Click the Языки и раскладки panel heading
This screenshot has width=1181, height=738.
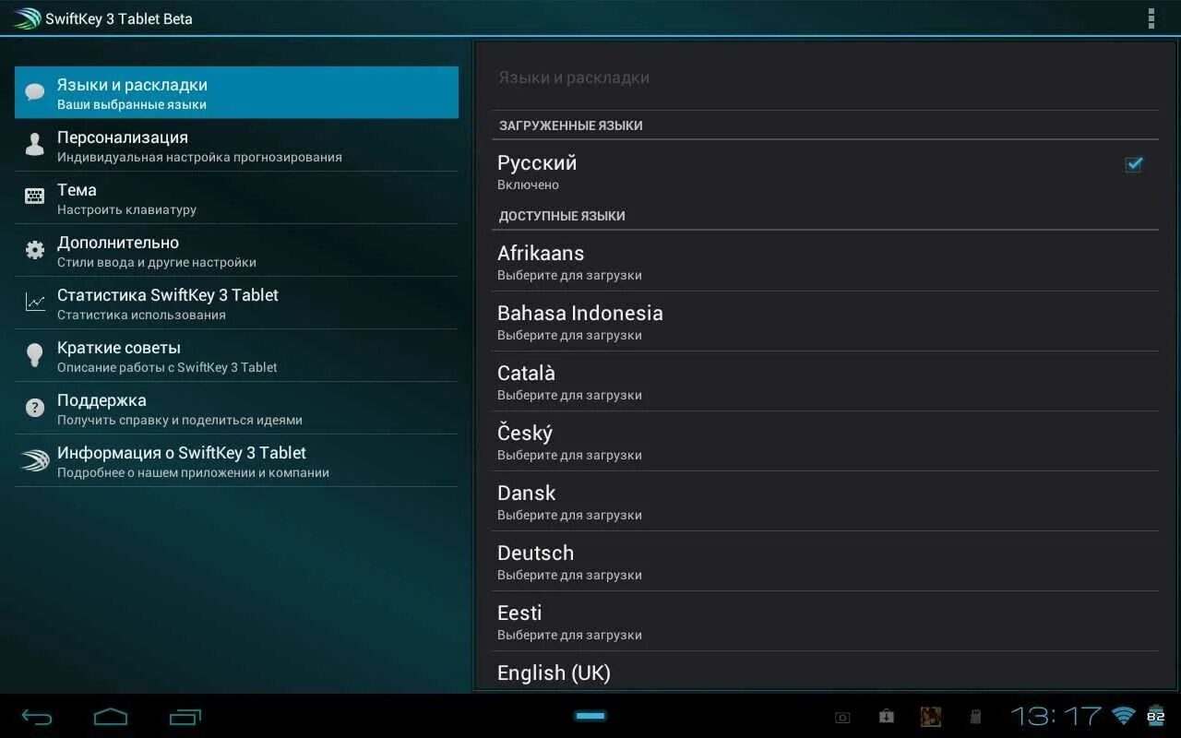click(x=574, y=77)
